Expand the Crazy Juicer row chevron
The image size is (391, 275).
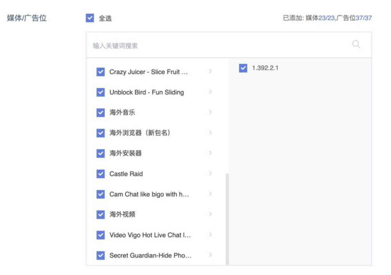click(x=210, y=72)
